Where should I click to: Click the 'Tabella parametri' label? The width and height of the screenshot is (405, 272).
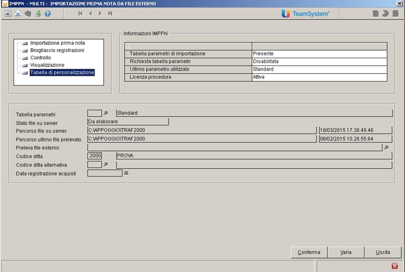(x=36, y=114)
